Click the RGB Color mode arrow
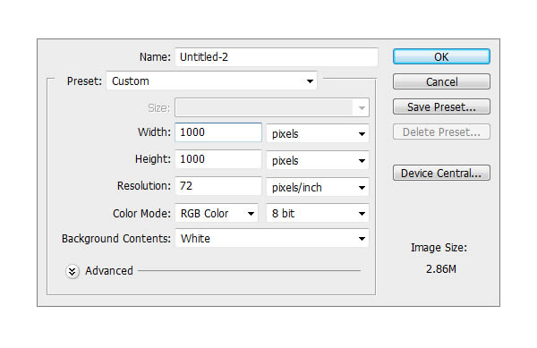The height and width of the screenshot is (348, 537). pyautogui.click(x=251, y=214)
